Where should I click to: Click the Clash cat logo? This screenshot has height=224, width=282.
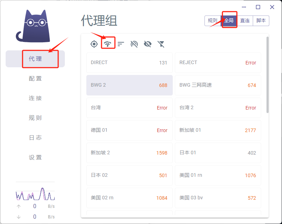click(x=33, y=26)
